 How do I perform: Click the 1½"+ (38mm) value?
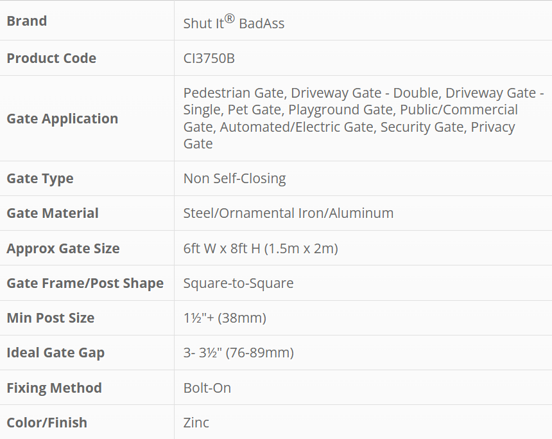[225, 318]
